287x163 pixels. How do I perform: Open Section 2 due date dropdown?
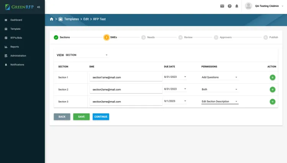(175, 89)
